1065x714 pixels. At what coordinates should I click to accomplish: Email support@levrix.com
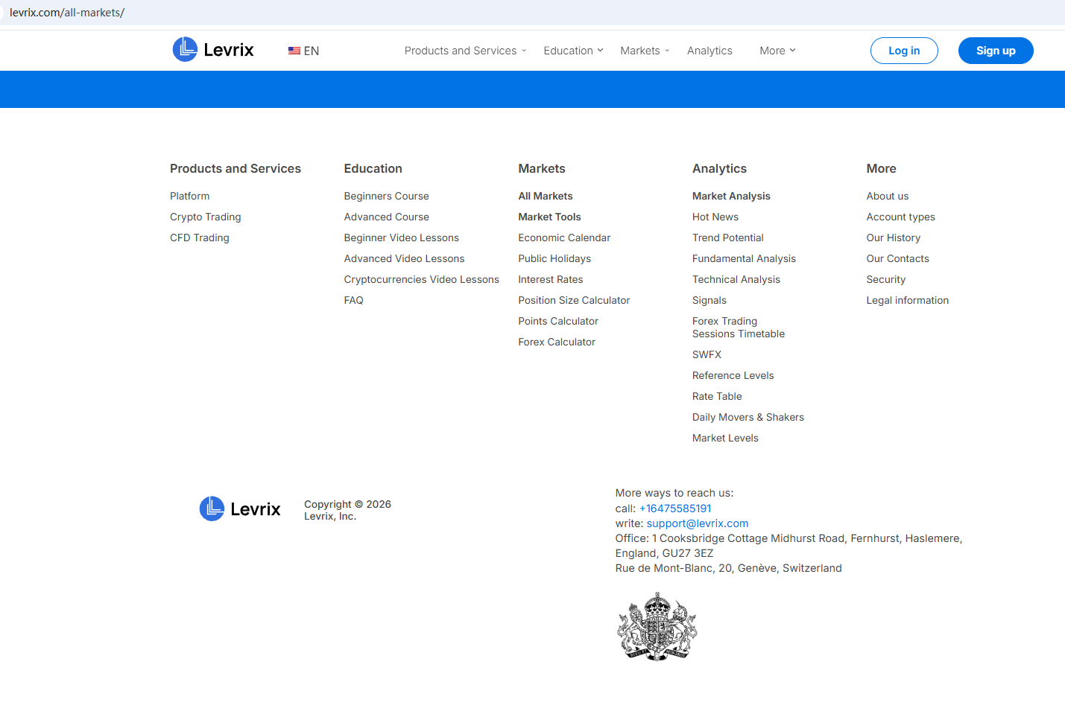(x=698, y=523)
